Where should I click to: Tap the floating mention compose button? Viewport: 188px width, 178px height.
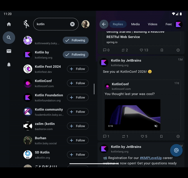[x=176, y=150]
